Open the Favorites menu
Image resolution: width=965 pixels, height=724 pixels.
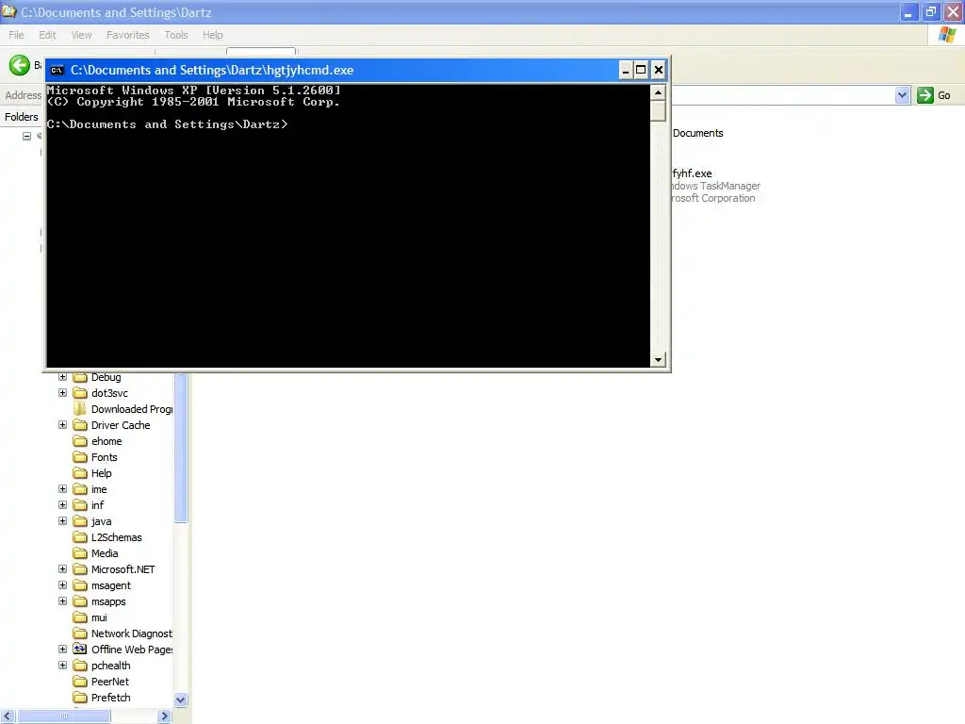tap(128, 35)
